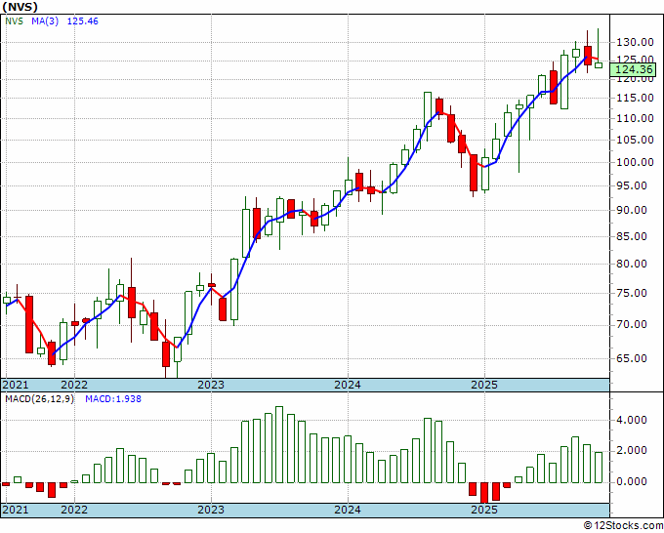Click 2022 on the price chart timeline
Viewport: 664px width, 533px height.
click(x=74, y=385)
